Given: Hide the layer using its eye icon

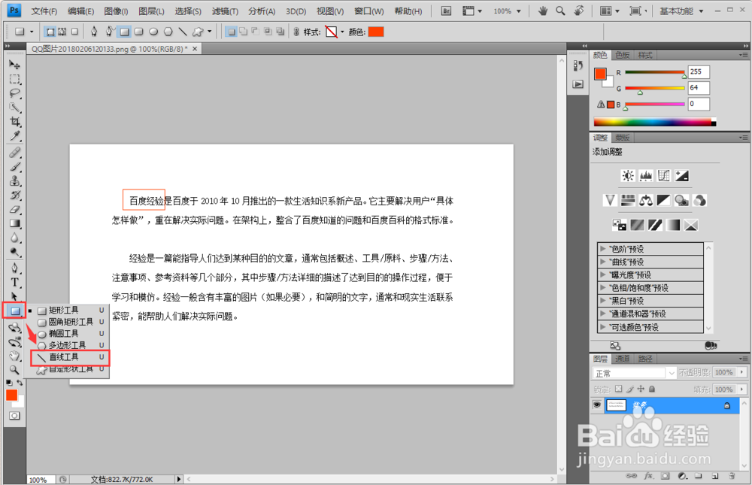Looking at the screenshot, I should pos(596,405).
